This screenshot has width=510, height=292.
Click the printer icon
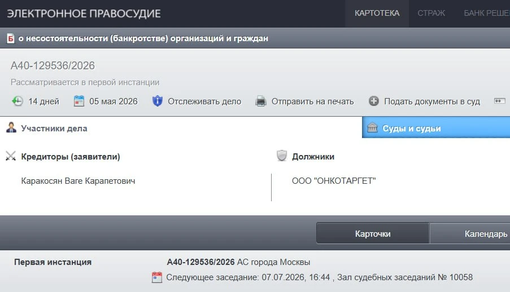(x=261, y=101)
